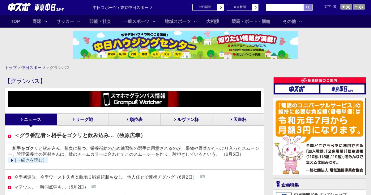This screenshot has width=371, height=195.
Task: Open 大相撲 navigation item
Action: pos(213,21)
